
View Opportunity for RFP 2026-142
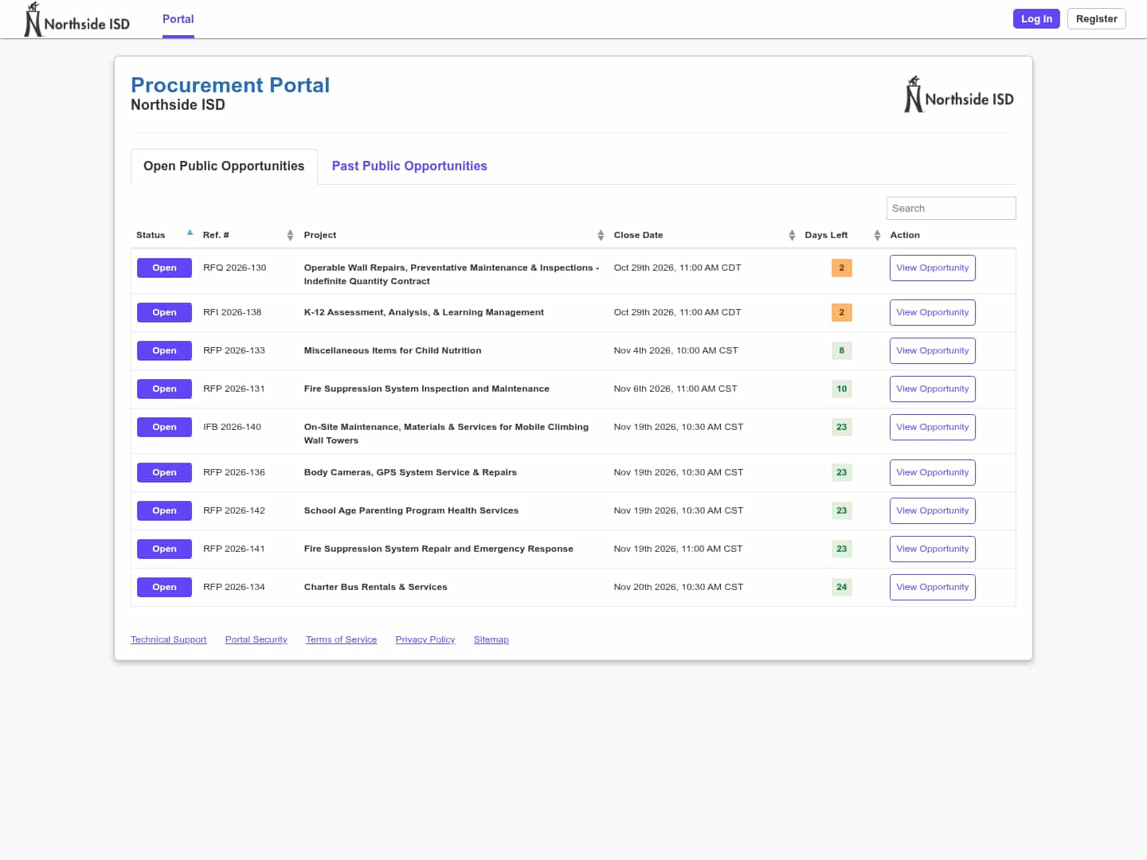point(932,510)
